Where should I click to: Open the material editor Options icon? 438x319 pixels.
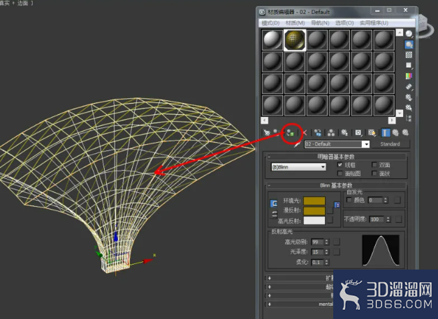[x=409, y=98]
